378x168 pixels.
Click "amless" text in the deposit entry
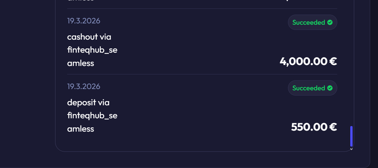point(81,129)
